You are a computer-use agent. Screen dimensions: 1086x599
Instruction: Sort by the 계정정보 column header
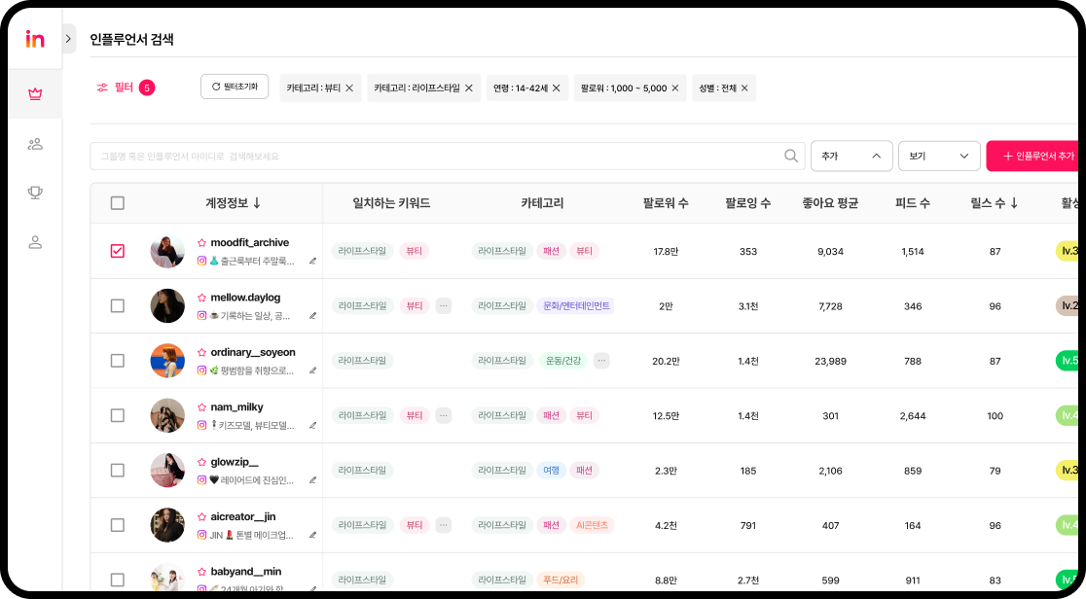(233, 203)
